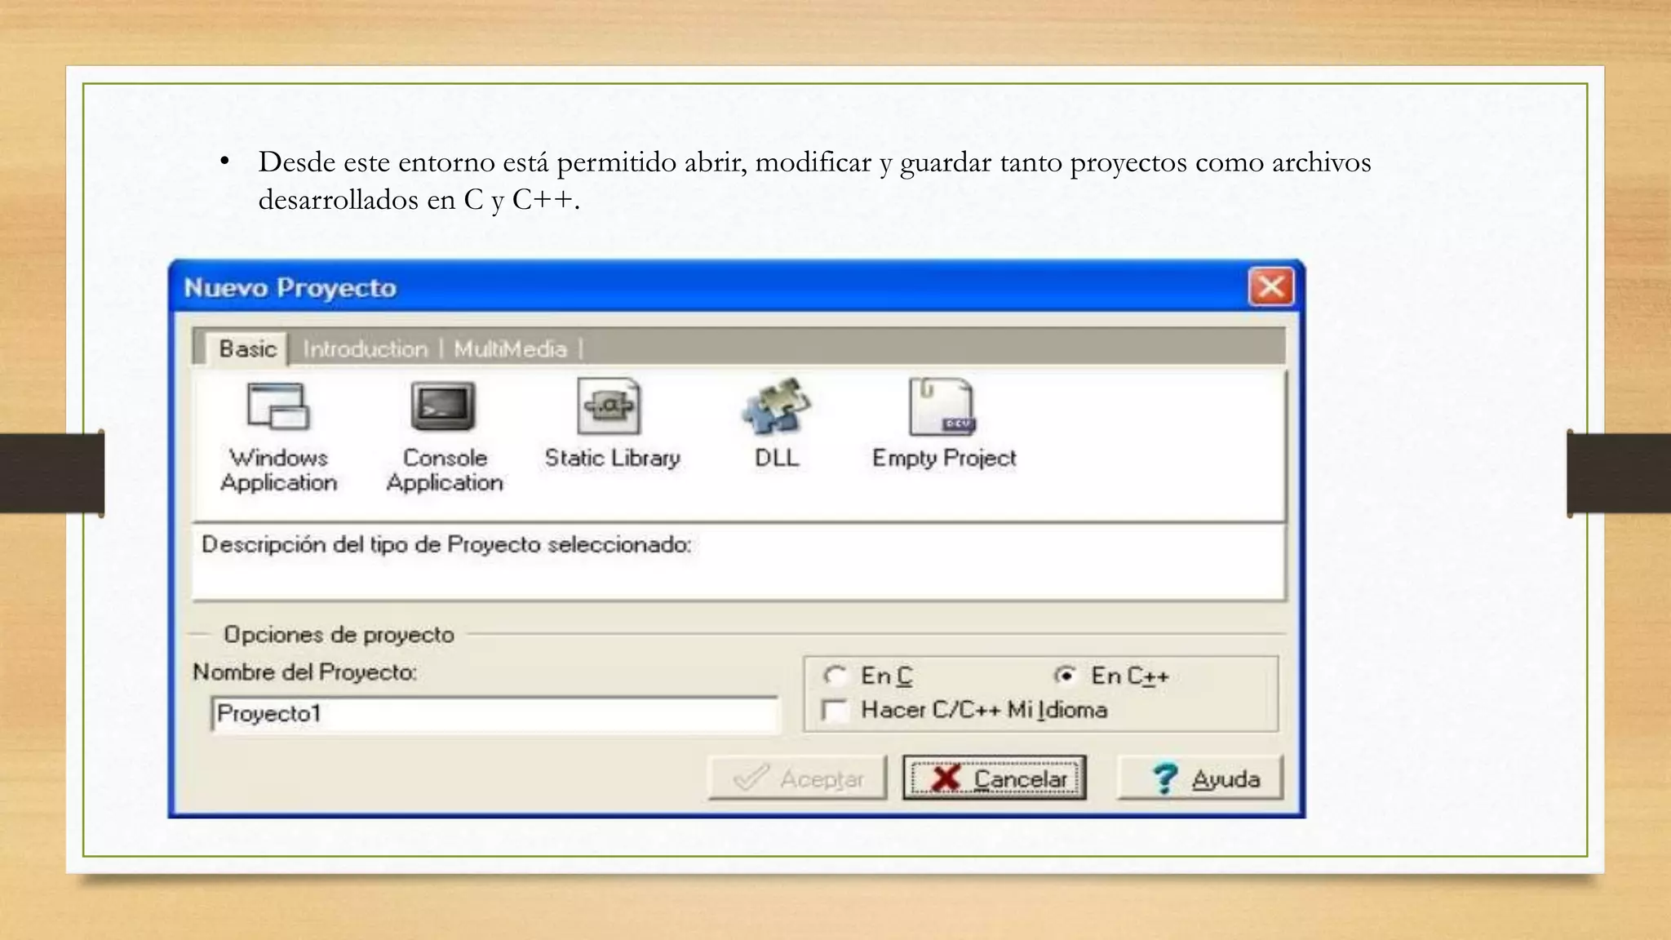Image resolution: width=1671 pixels, height=940 pixels.
Task: Pick the Static Library project icon
Action: pyautogui.click(x=609, y=406)
